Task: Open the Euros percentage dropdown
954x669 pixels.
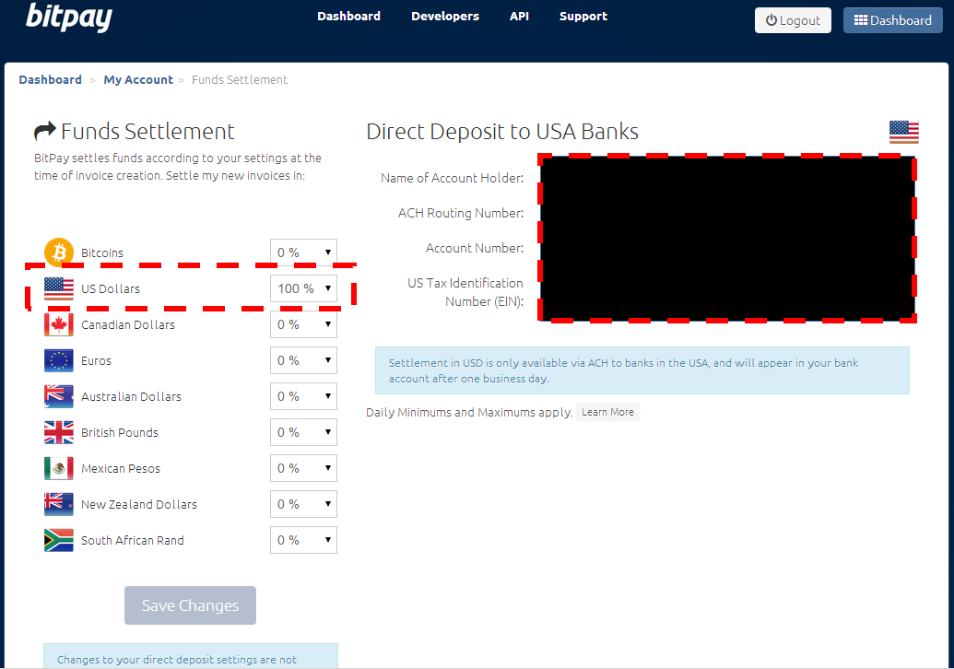Action: coord(303,360)
